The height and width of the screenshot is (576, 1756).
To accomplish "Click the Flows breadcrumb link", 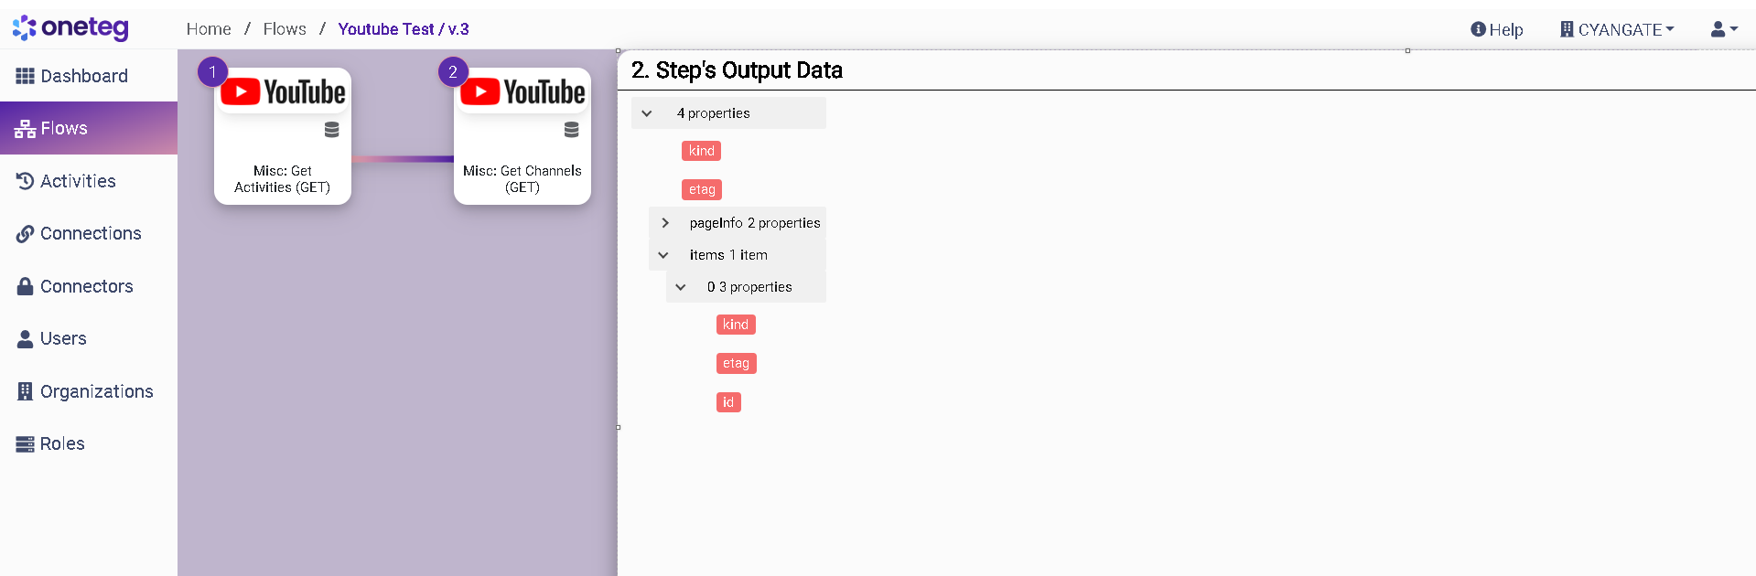I will tap(285, 29).
